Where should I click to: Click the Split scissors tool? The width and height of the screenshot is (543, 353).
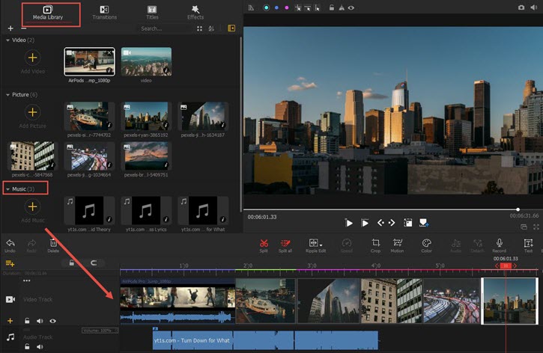tap(264, 244)
